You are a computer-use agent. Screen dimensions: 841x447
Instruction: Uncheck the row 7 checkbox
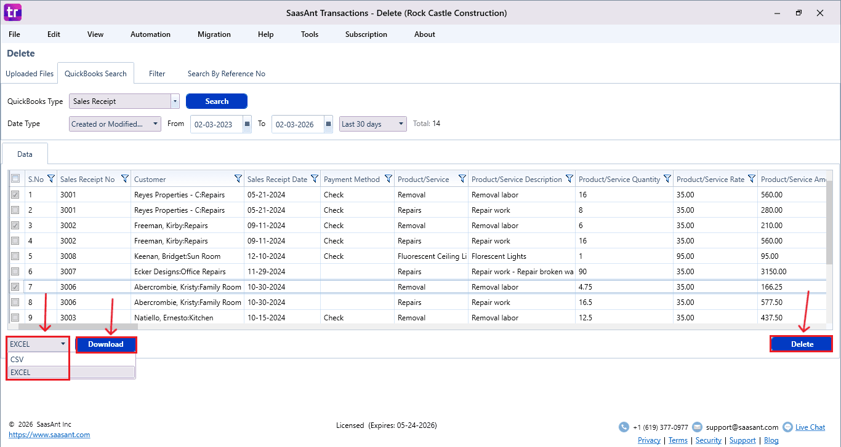point(16,287)
